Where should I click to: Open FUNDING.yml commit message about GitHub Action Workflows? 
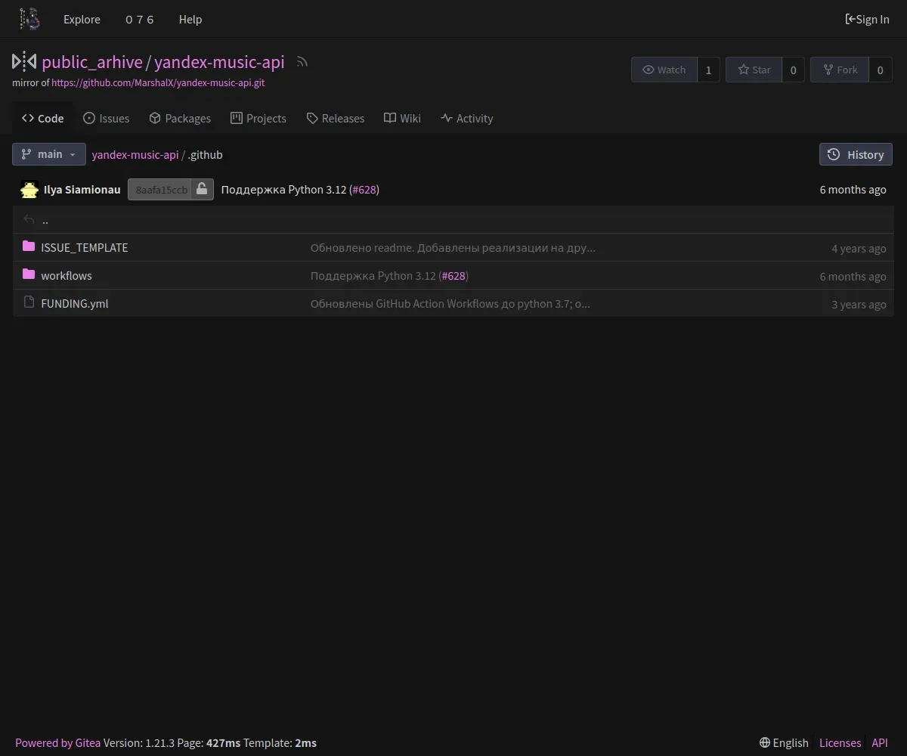click(450, 303)
